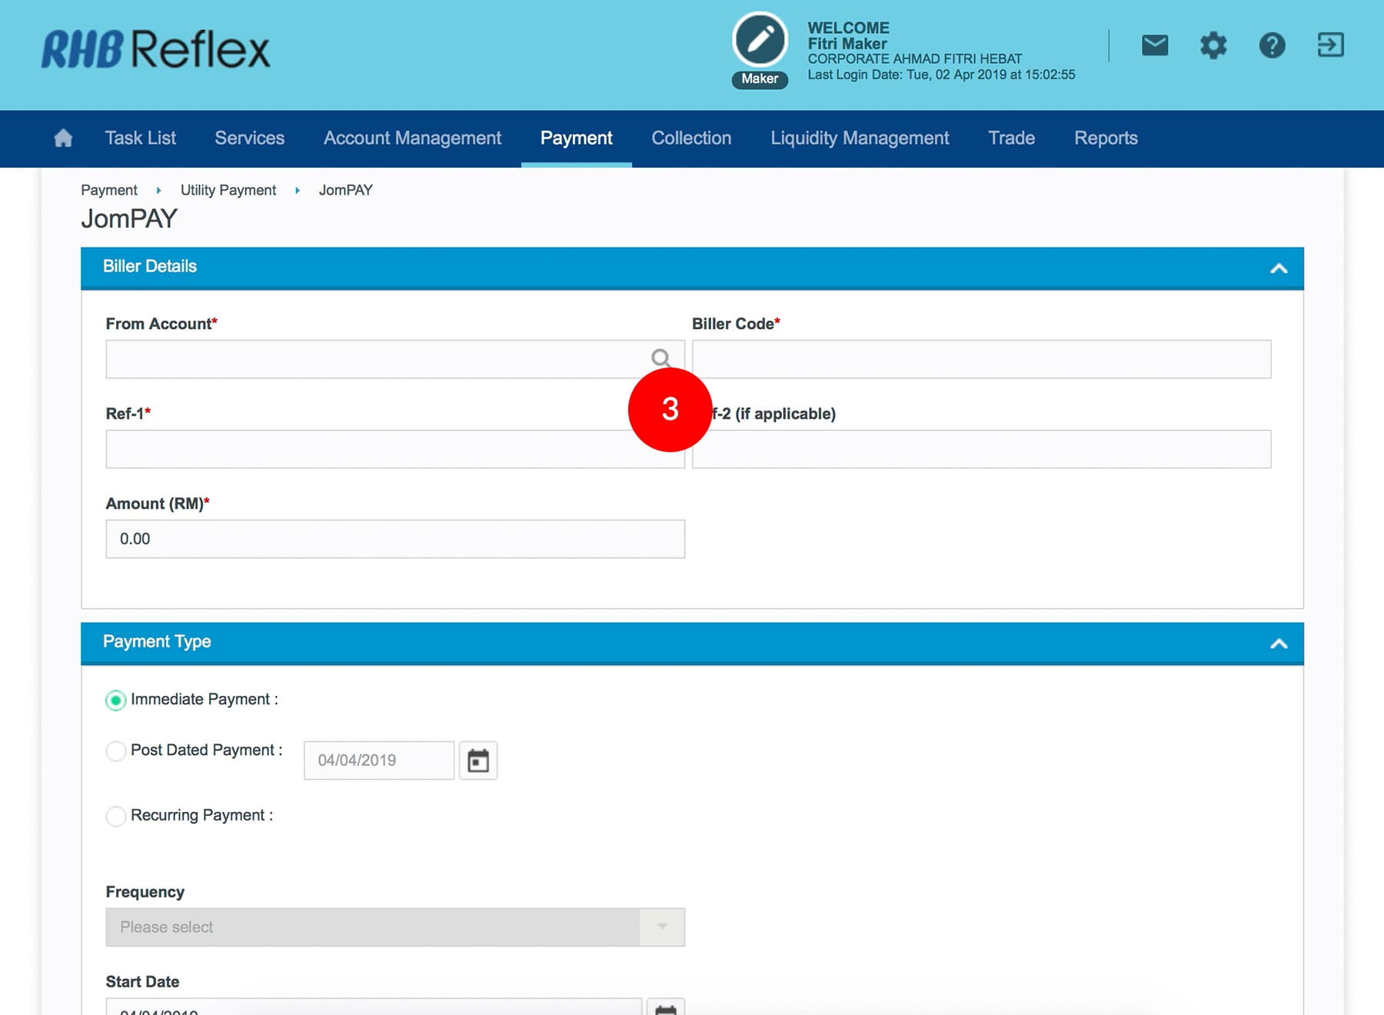Click the help question mark icon
This screenshot has width=1384, height=1015.
pyautogui.click(x=1272, y=45)
